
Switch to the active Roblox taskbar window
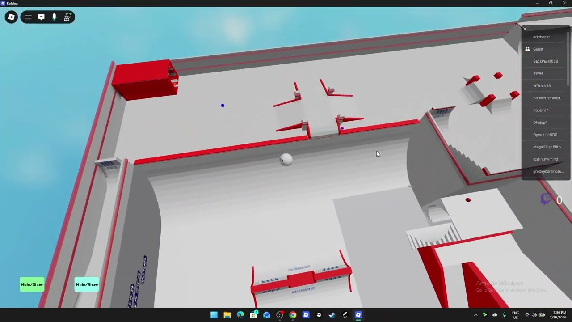pyautogui.click(x=358, y=315)
